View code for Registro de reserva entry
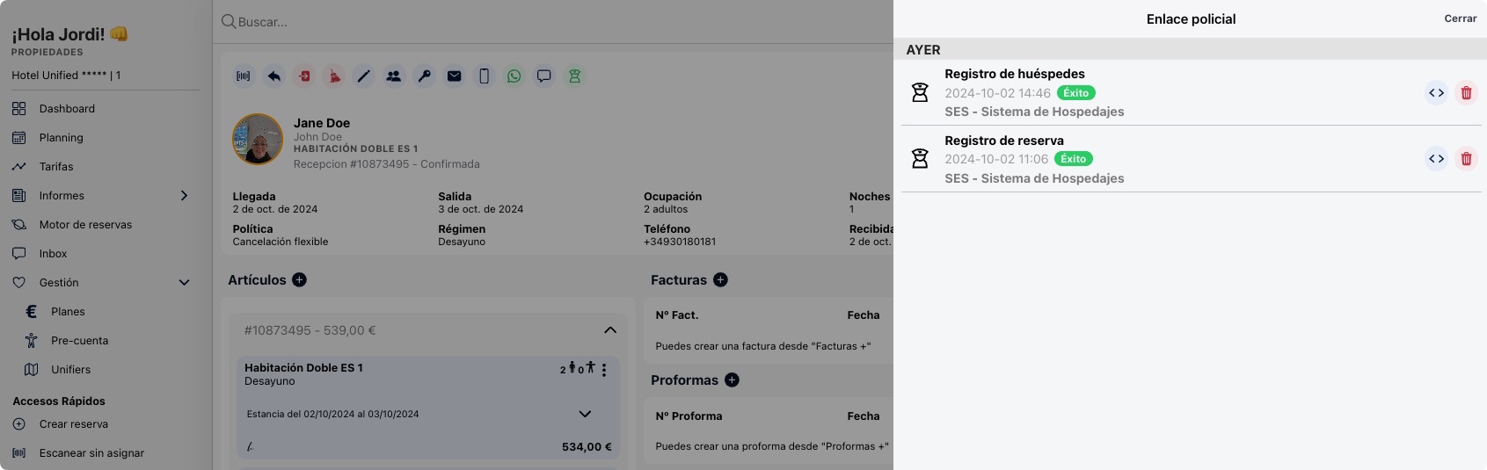Viewport: 1487px width, 470px height. 1436,159
